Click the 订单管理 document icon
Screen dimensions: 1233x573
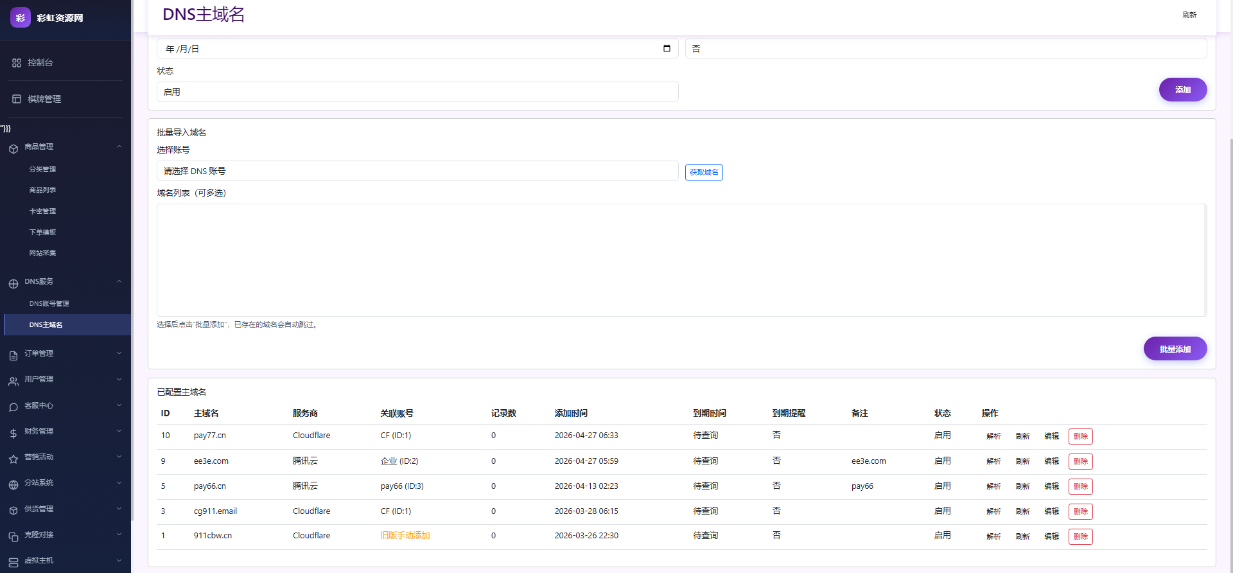[13, 355]
